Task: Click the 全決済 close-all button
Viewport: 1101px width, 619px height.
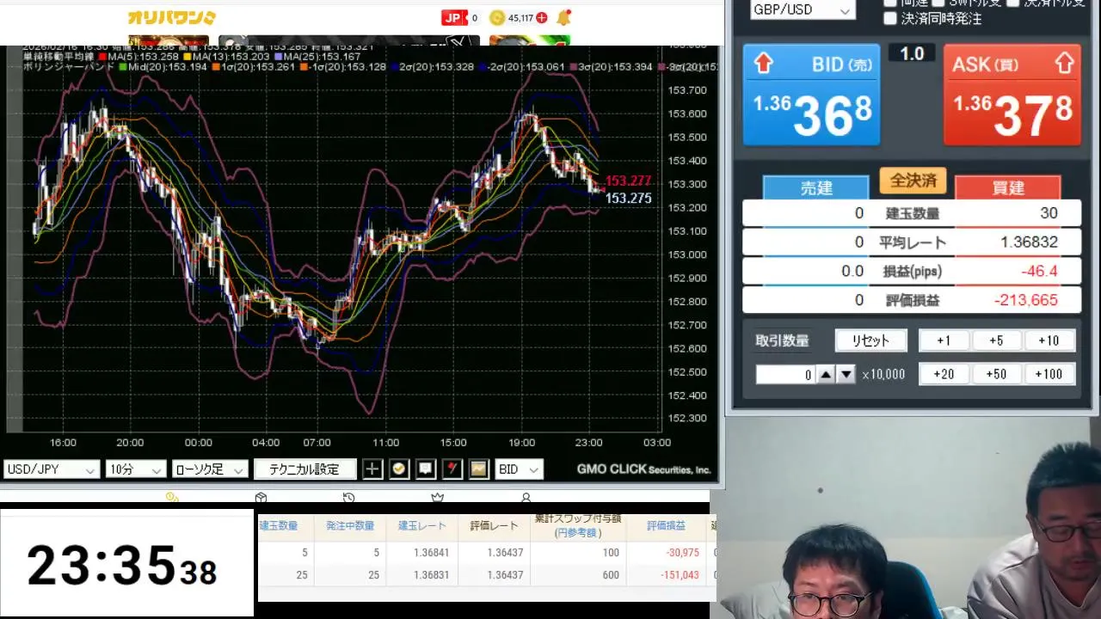Action: 913,181
